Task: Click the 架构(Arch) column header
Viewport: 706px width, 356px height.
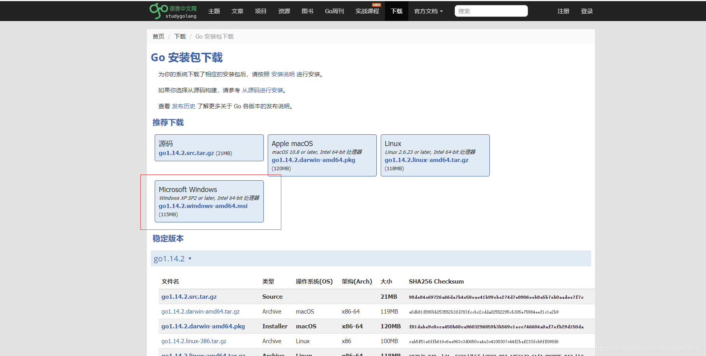Action: click(357, 282)
